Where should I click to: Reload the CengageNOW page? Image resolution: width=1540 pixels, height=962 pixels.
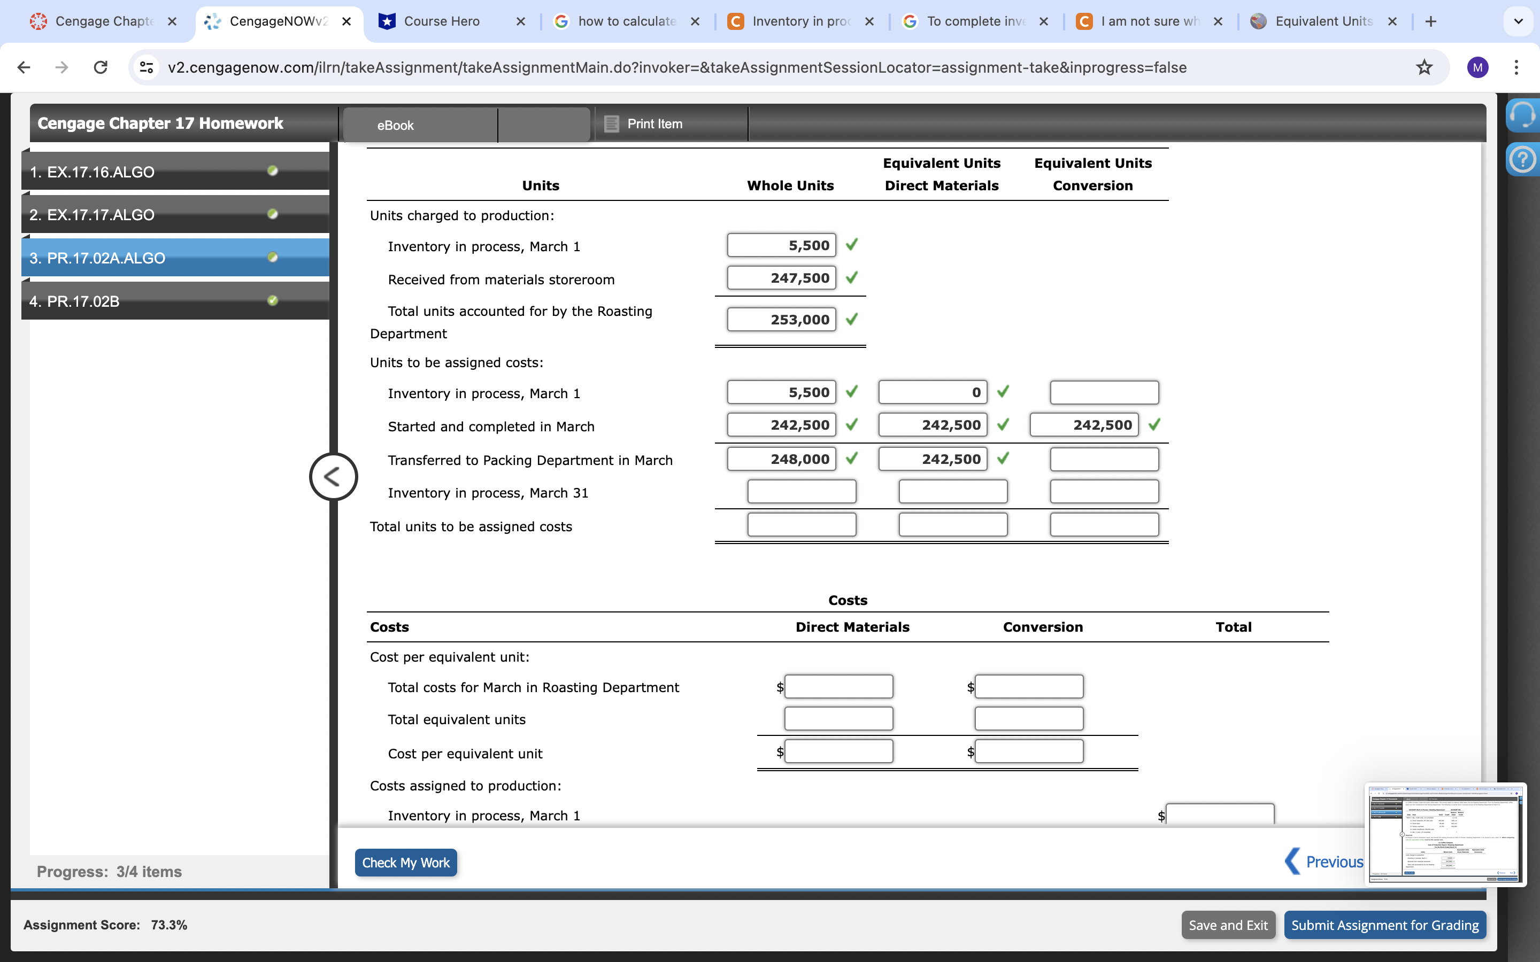100,67
